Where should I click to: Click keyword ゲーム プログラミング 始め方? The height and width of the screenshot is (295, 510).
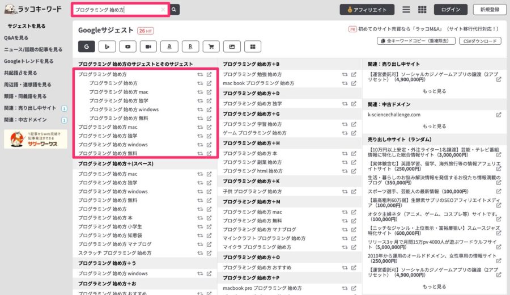(254, 133)
